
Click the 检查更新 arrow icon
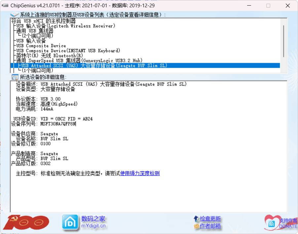[x=196, y=219]
